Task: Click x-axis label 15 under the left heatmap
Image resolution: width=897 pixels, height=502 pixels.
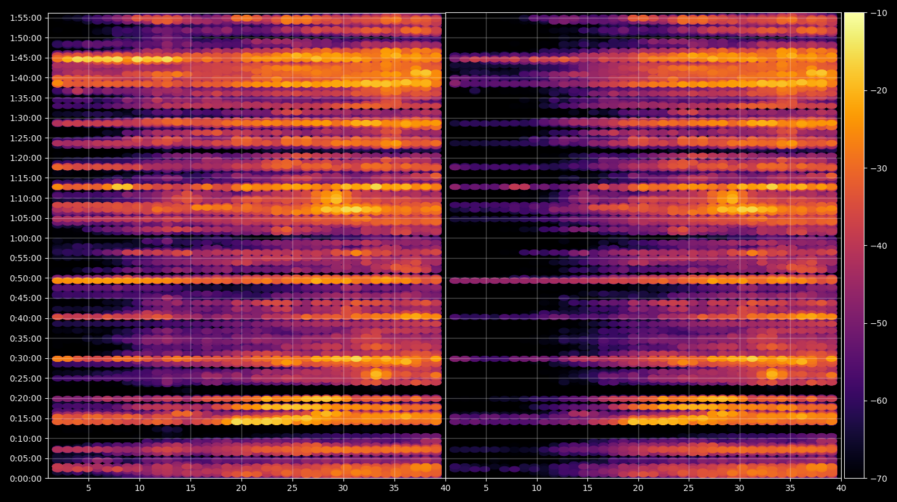Action: (190, 488)
